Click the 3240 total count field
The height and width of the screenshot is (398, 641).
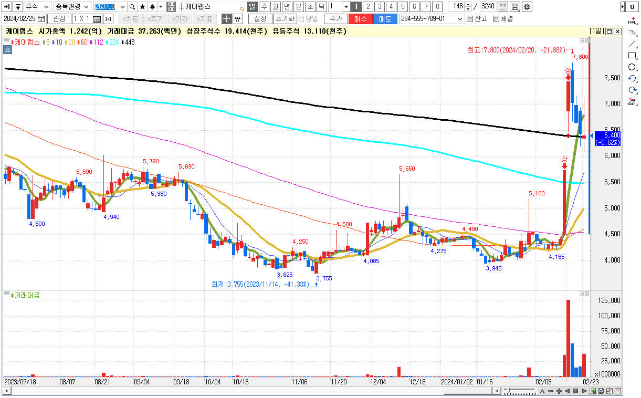(488, 7)
